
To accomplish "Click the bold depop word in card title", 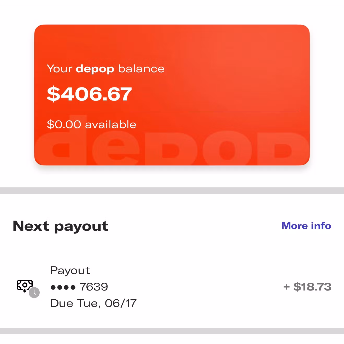I will [x=95, y=69].
